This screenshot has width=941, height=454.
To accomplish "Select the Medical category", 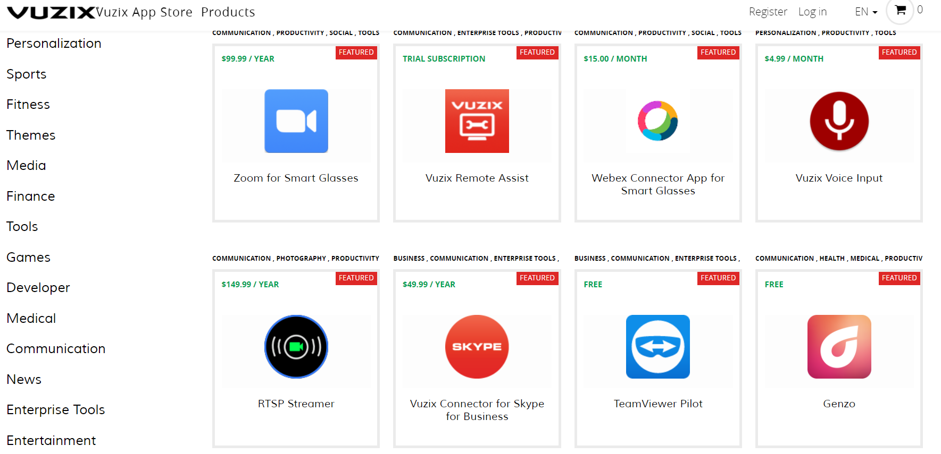I will pyautogui.click(x=31, y=319).
